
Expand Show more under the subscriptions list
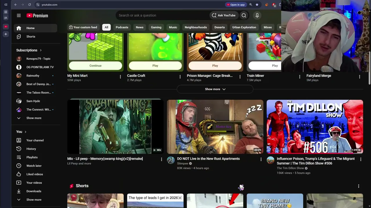pyautogui.click(x=35, y=118)
